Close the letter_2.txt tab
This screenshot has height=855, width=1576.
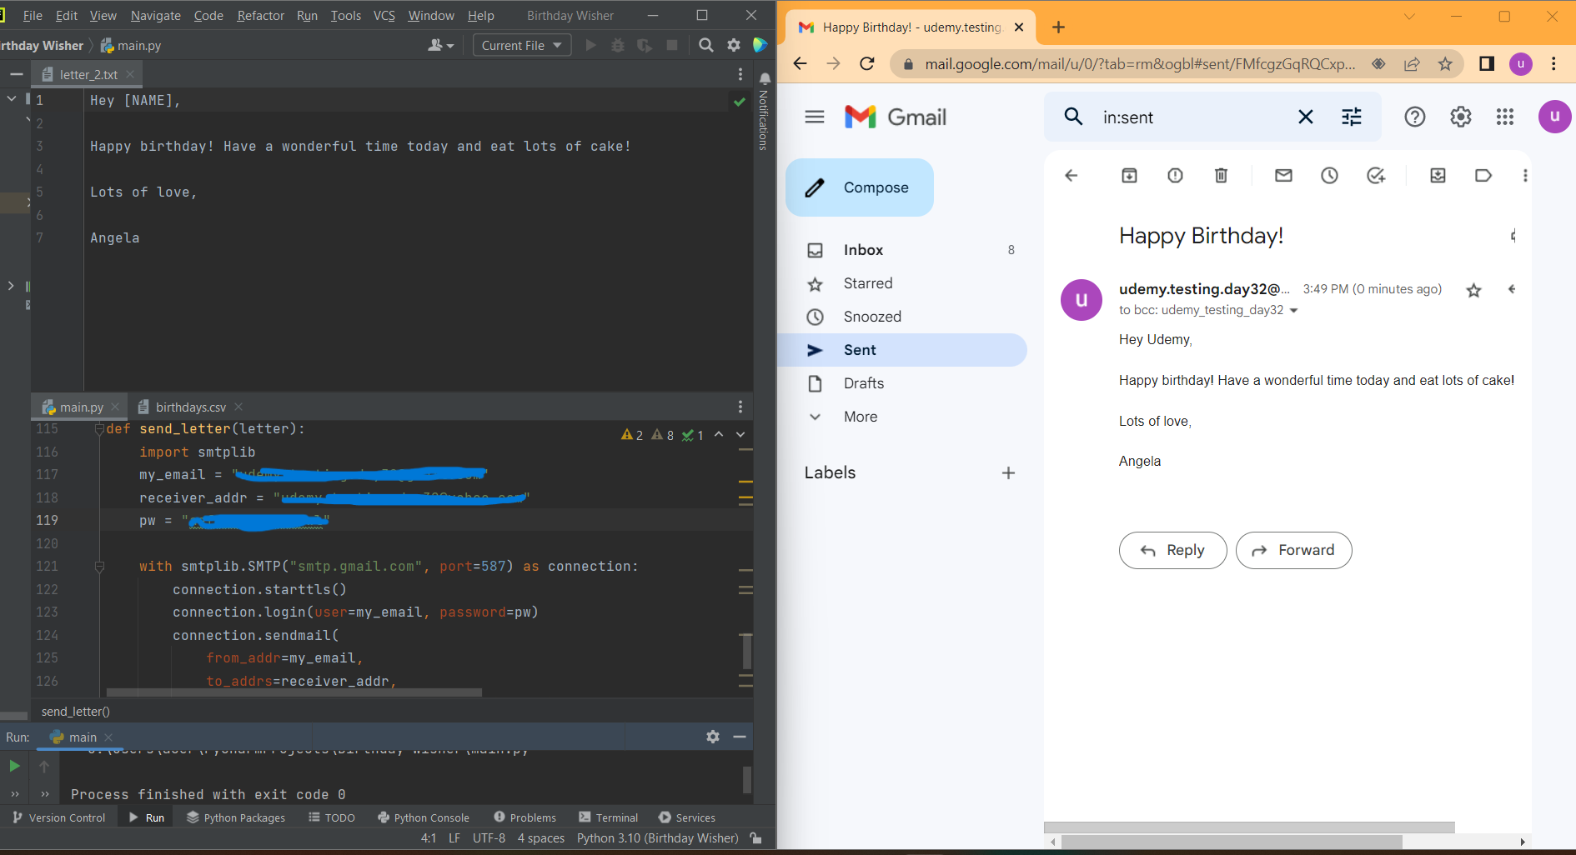click(x=130, y=74)
